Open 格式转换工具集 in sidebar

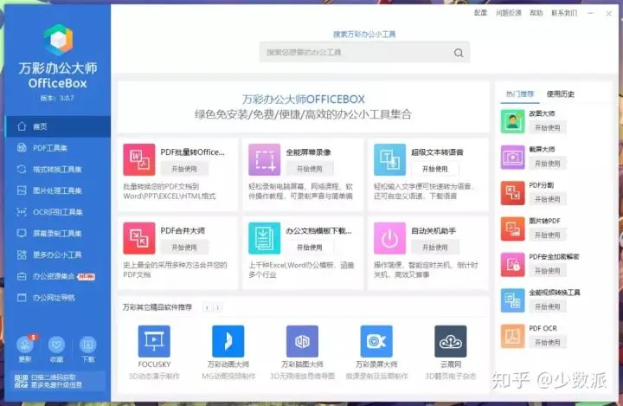point(58,170)
